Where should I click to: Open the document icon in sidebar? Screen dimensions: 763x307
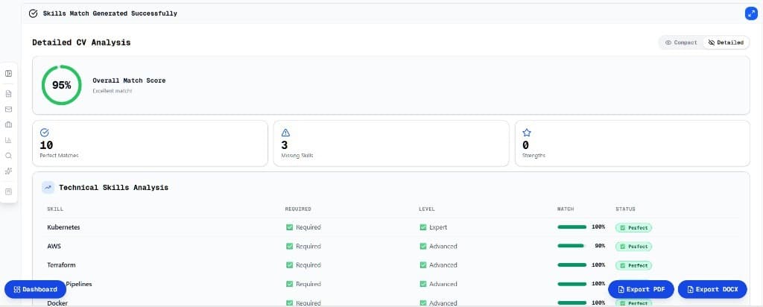click(x=8, y=93)
